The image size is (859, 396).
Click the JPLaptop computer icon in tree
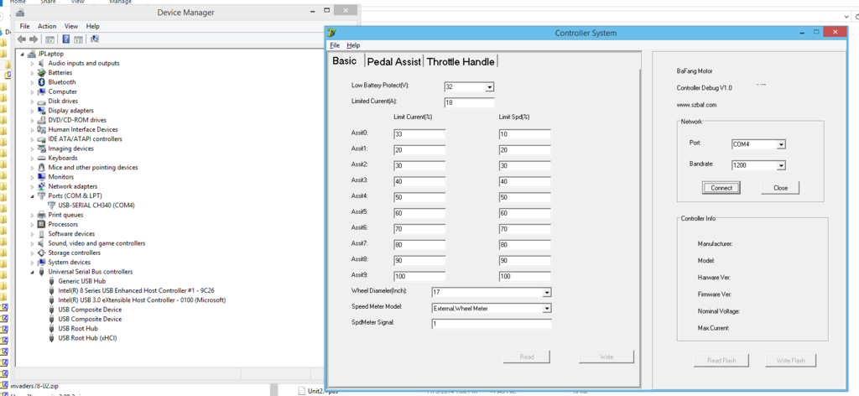tap(32, 54)
